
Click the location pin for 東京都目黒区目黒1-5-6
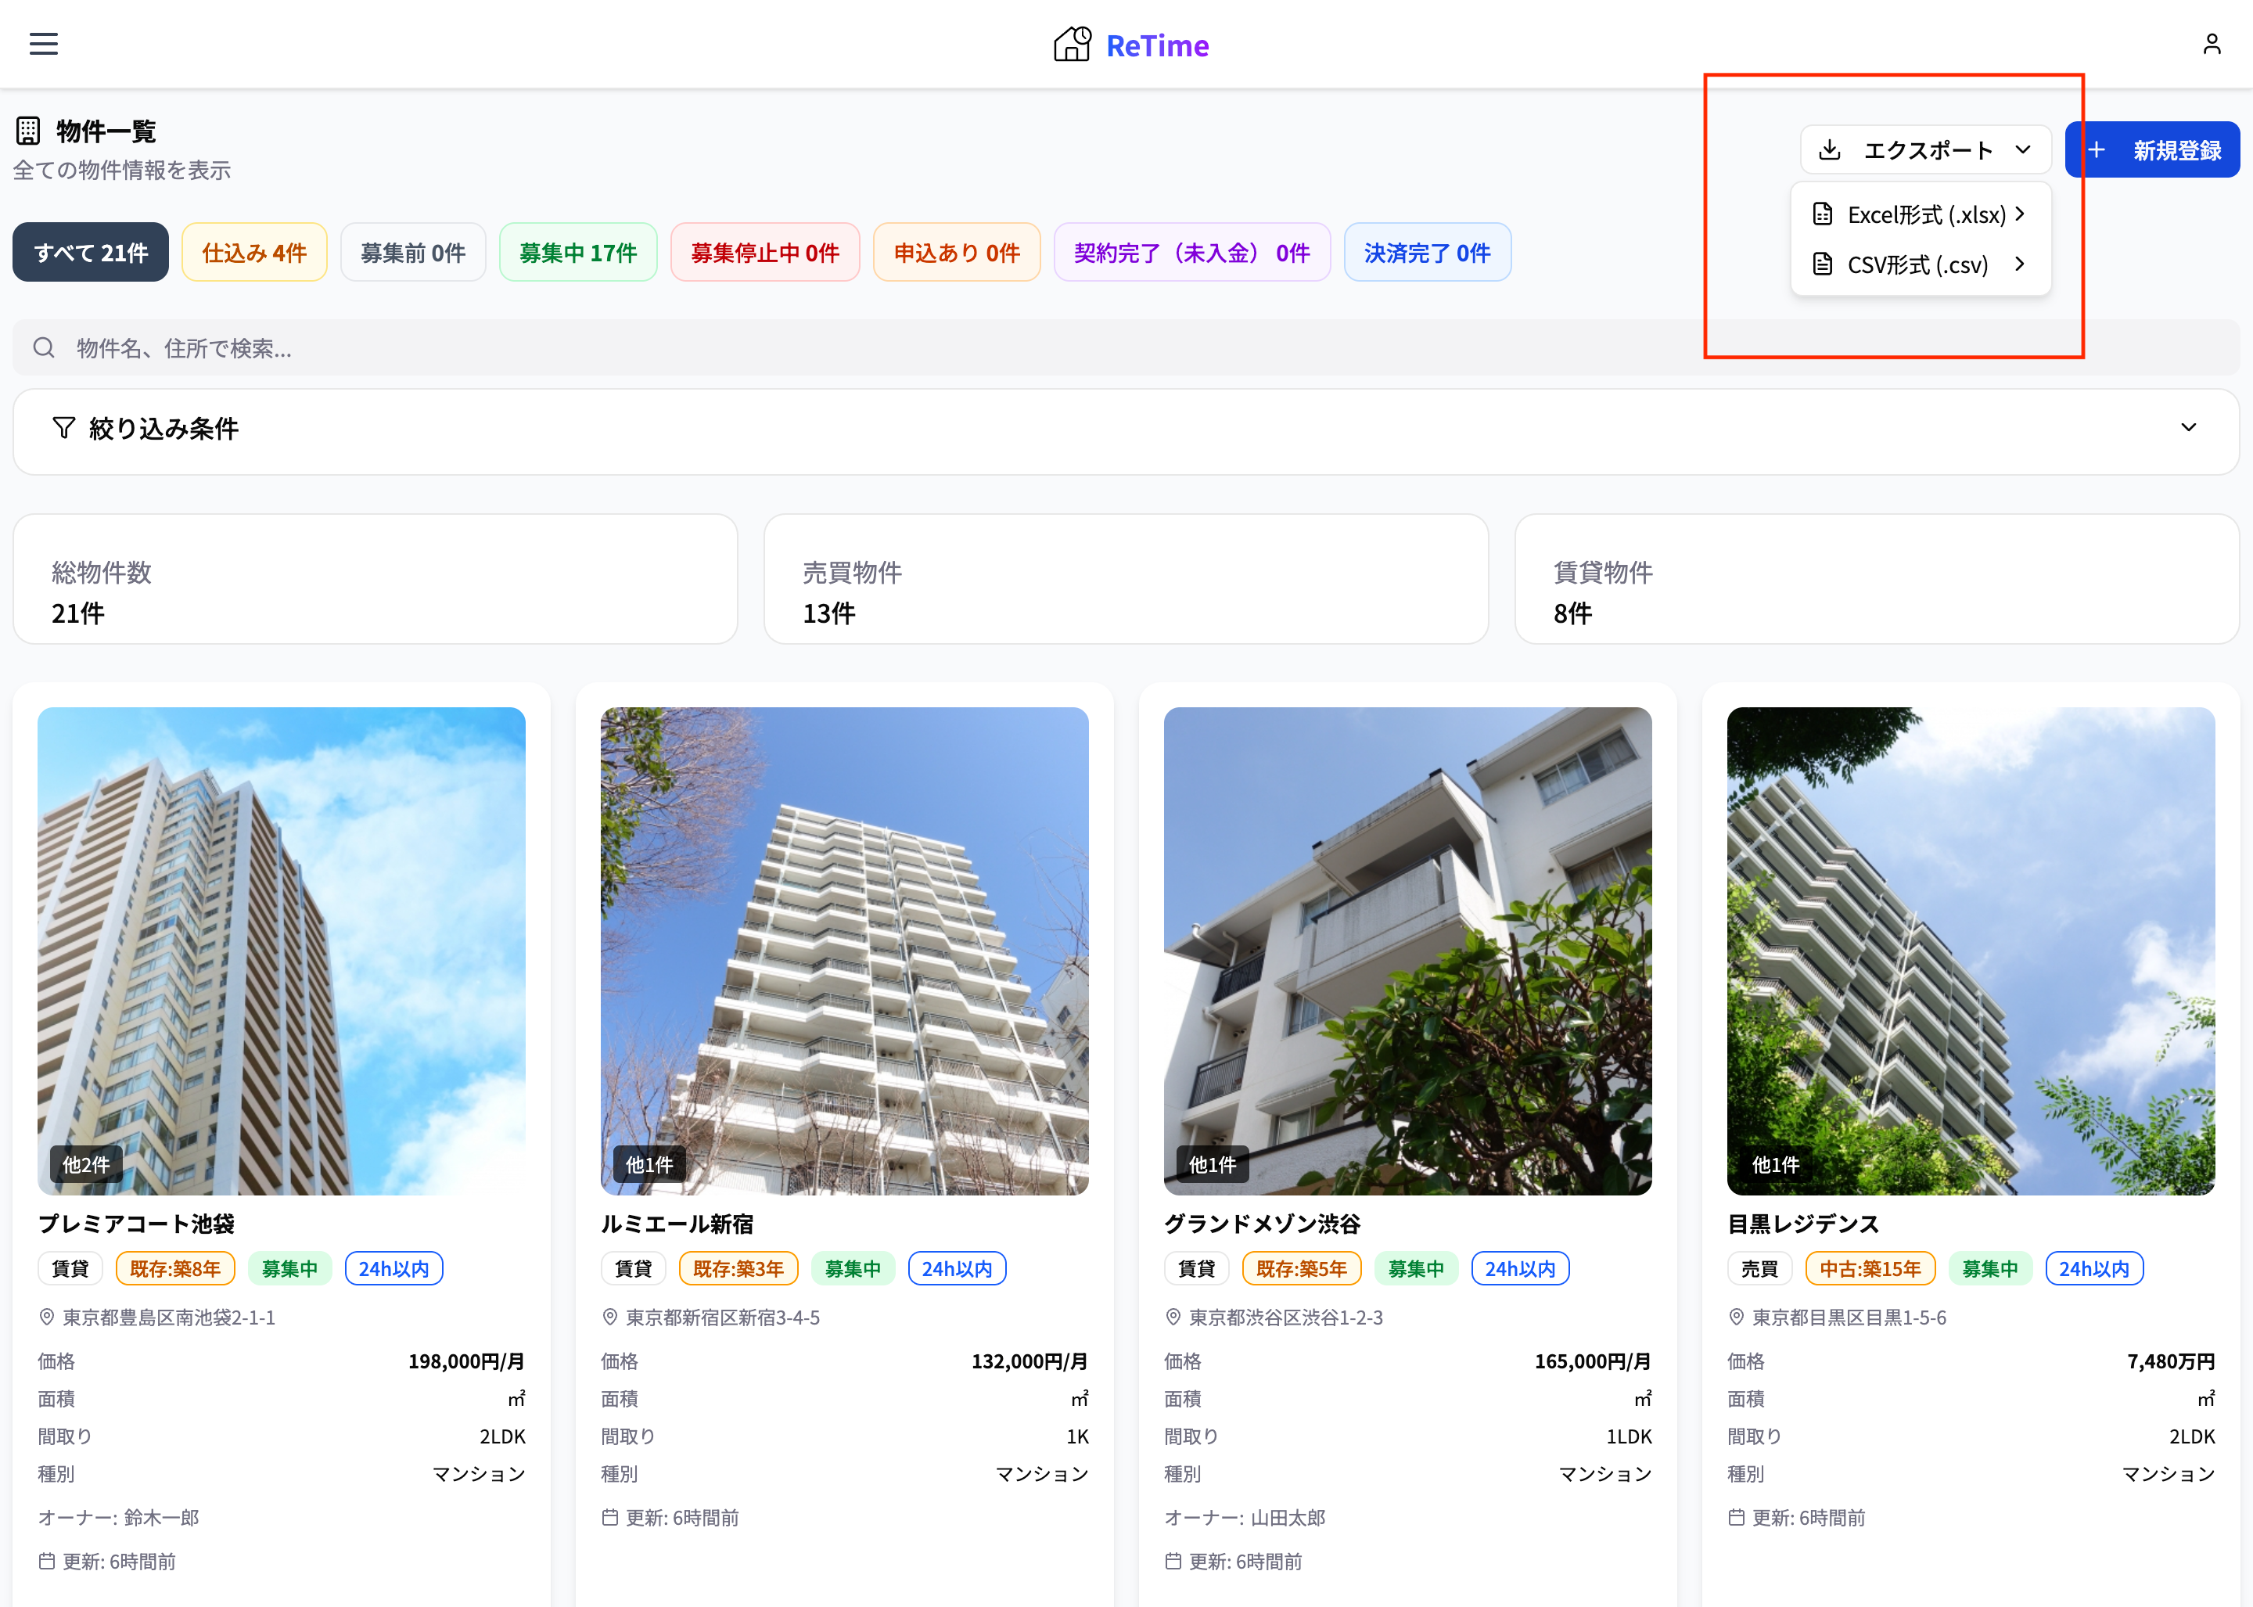tap(1735, 1317)
